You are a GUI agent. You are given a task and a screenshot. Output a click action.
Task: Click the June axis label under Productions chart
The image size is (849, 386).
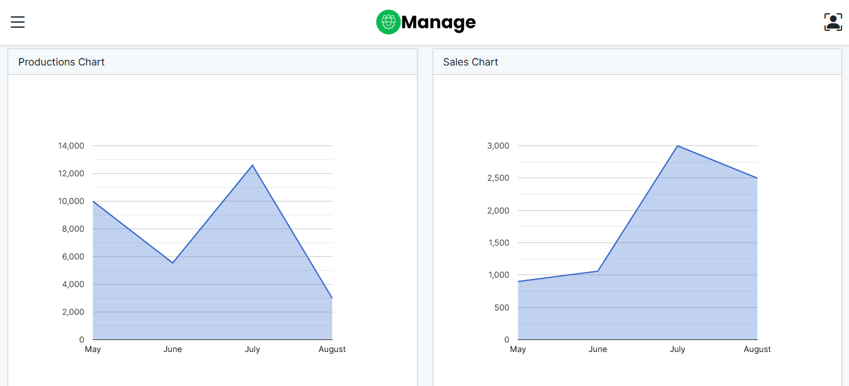(173, 349)
